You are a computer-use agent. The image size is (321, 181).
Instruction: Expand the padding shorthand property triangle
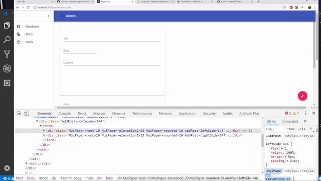(287, 161)
